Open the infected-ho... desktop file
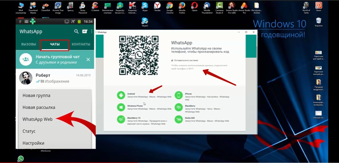 click(x=318, y=115)
